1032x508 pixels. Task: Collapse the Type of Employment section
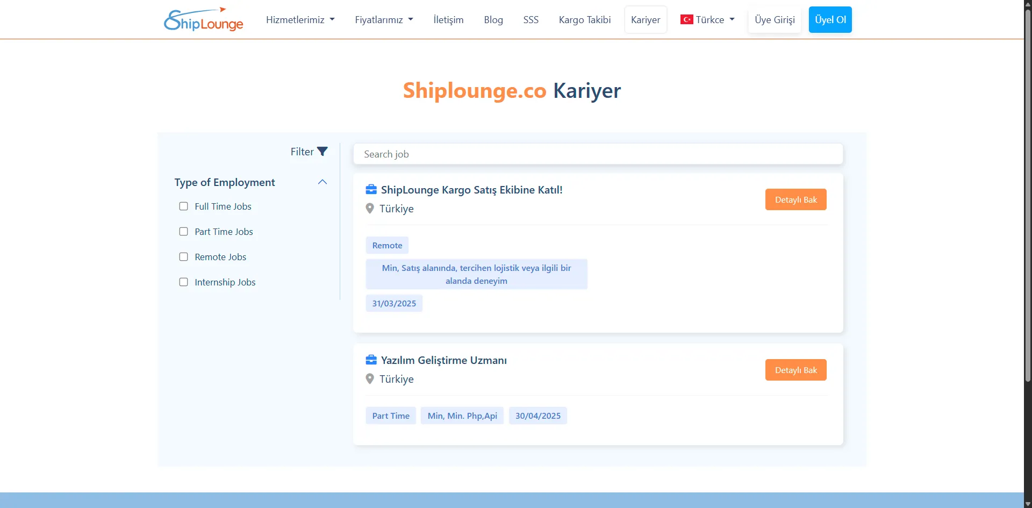(322, 182)
